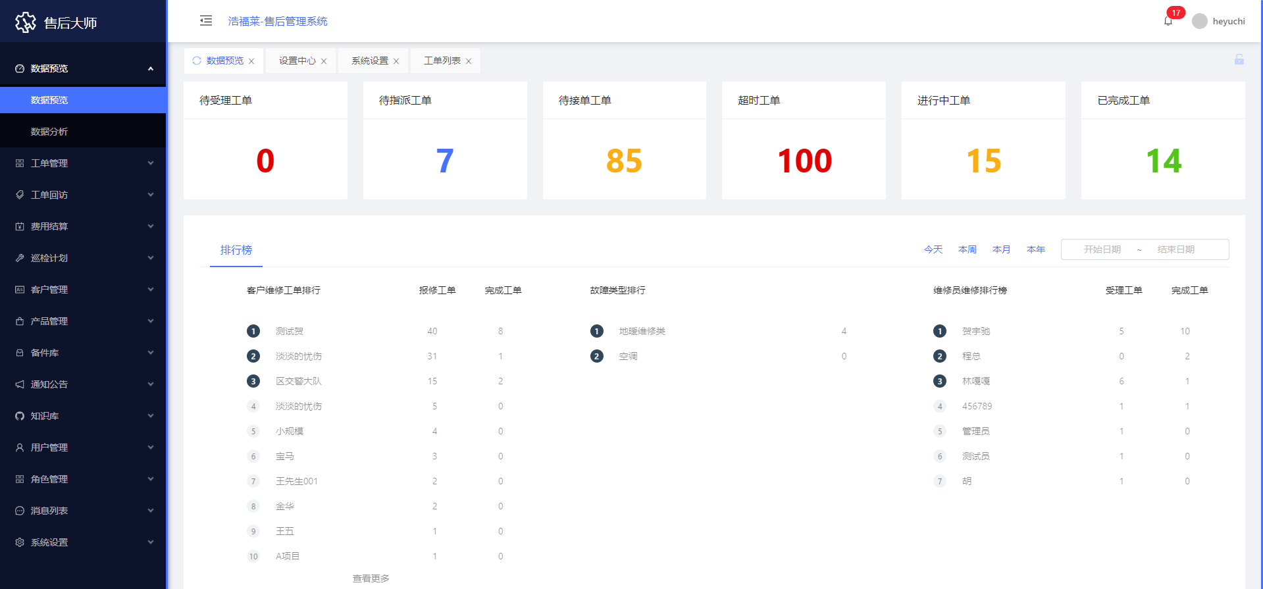Click the sidebar collapse hamburger icon
The width and height of the screenshot is (1263, 589).
tap(206, 21)
